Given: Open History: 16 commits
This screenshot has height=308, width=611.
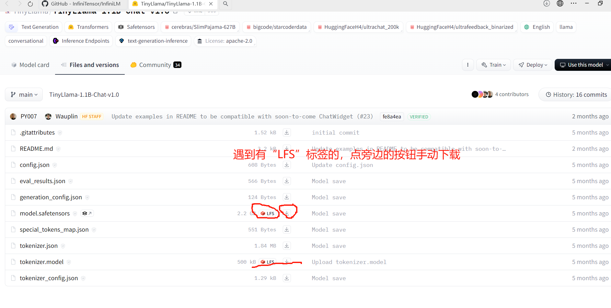Looking at the screenshot, I should 575,94.
